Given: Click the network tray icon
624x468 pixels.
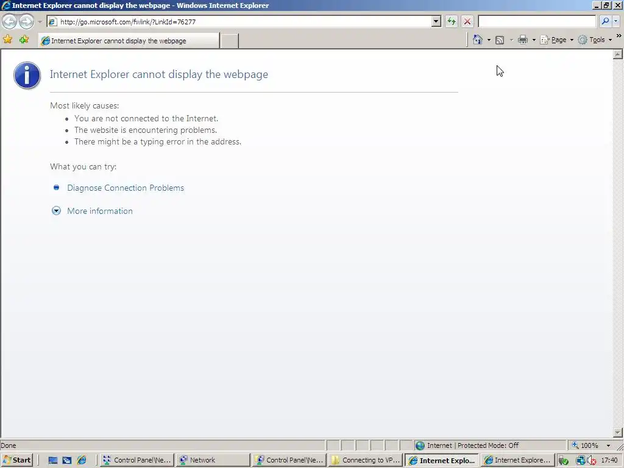Looking at the screenshot, I should tap(581, 461).
